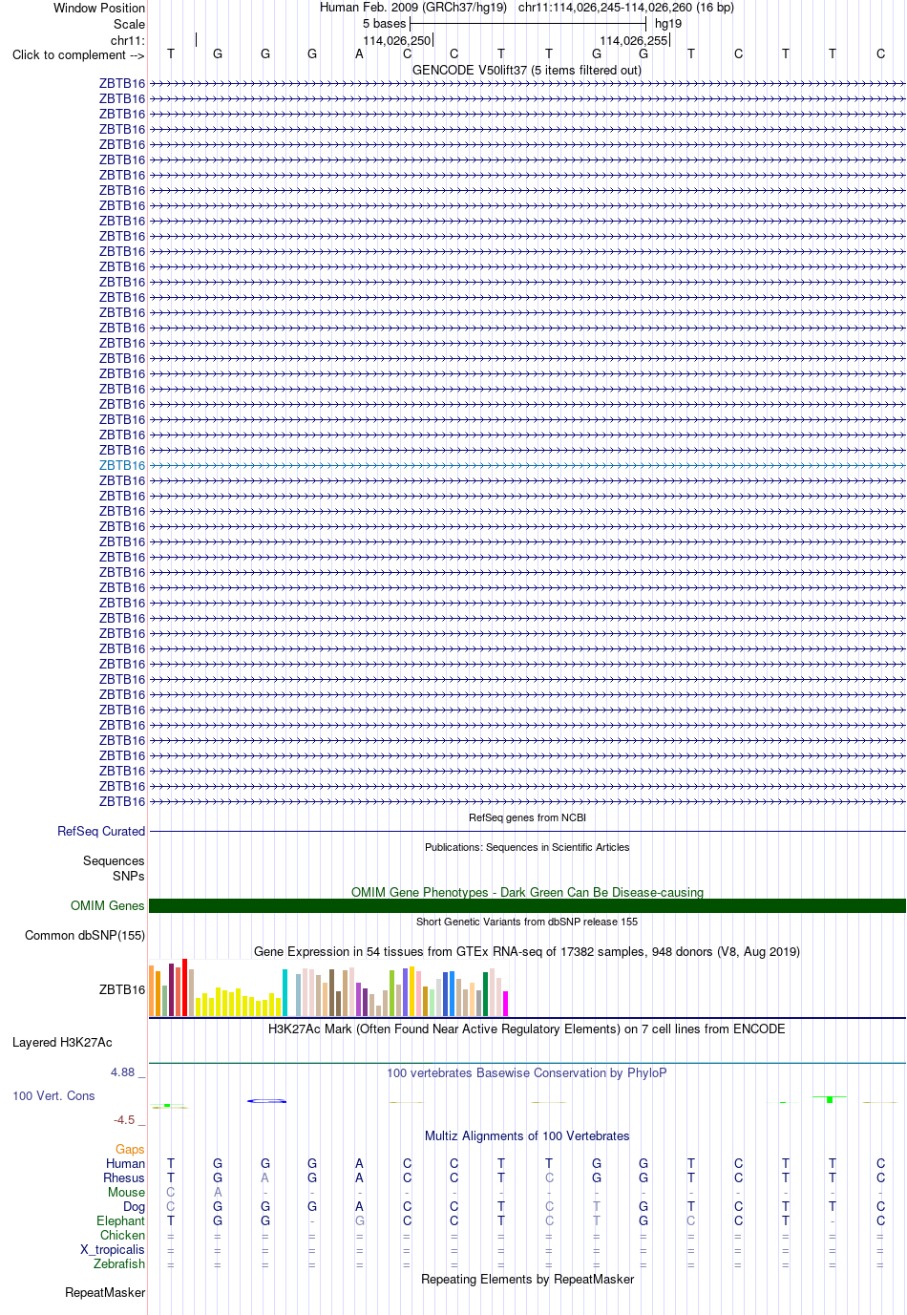Click 'Human Feb. 2009 (GRCh37/hg19)' assembly title

(x=413, y=8)
